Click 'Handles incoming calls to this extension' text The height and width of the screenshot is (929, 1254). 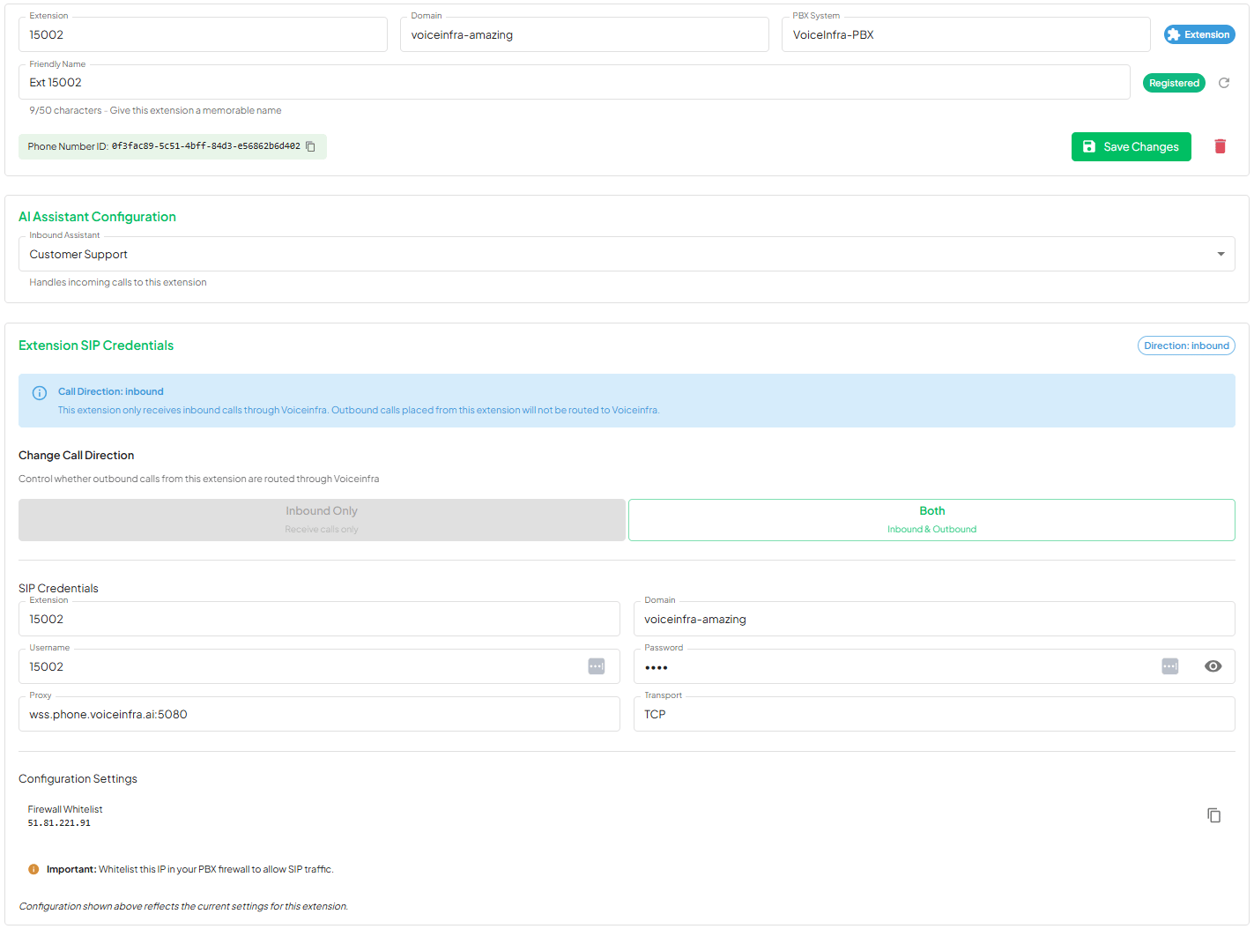pos(118,282)
